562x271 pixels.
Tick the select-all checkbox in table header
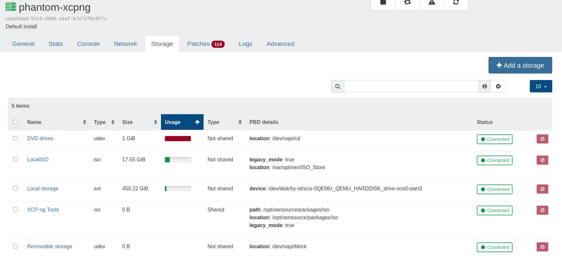(x=15, y=122)
